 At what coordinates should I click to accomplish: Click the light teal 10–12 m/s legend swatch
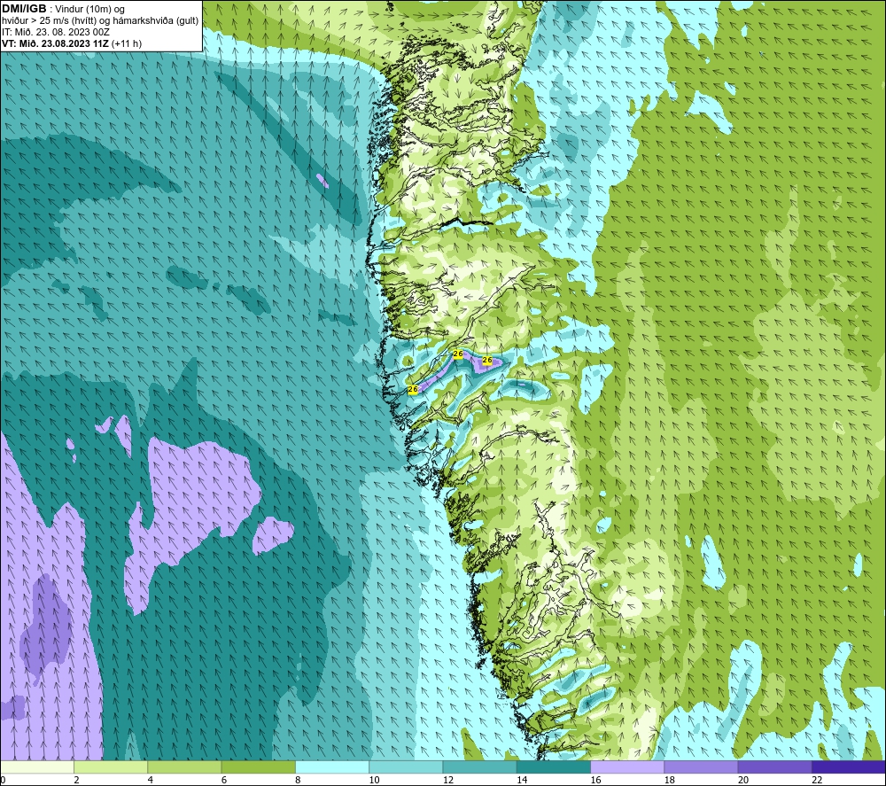pyautogui.click(x=406, y=767)
